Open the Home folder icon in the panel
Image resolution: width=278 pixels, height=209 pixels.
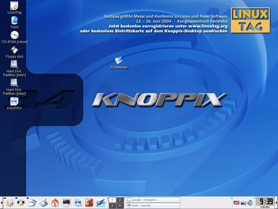pyautogui.click(x=55, y=202)
